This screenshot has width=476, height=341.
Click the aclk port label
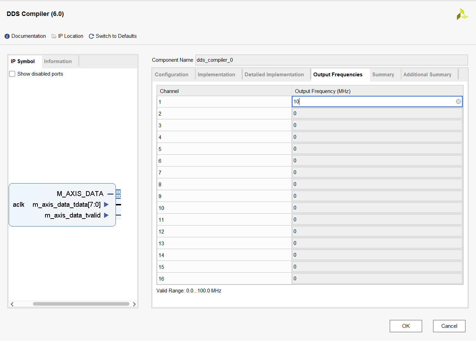[x=19, y=205]
